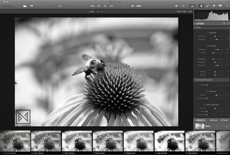Click the zoom out magnifier

[105, 6]
